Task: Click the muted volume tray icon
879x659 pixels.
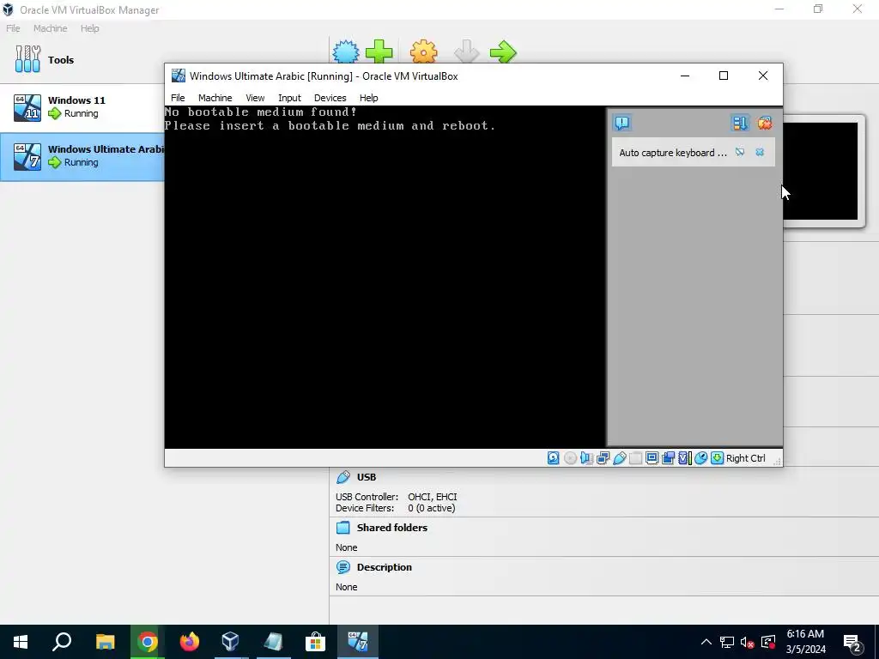Action: click(x=747, y=642)
